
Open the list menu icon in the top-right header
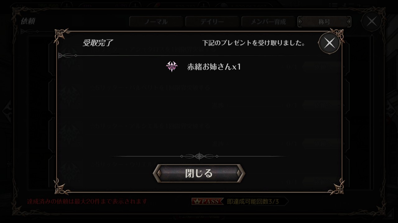[333, 5]
